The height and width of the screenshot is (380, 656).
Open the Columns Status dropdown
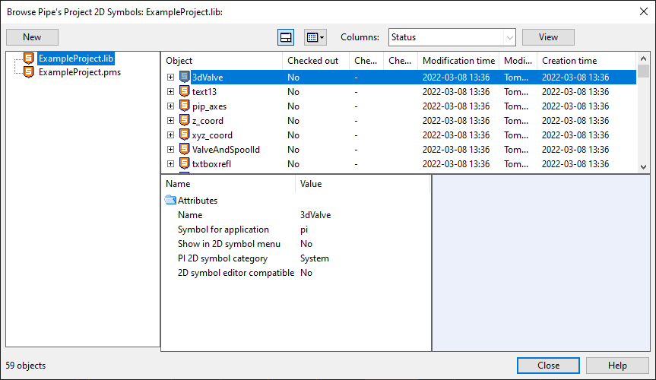coord(452,37)
